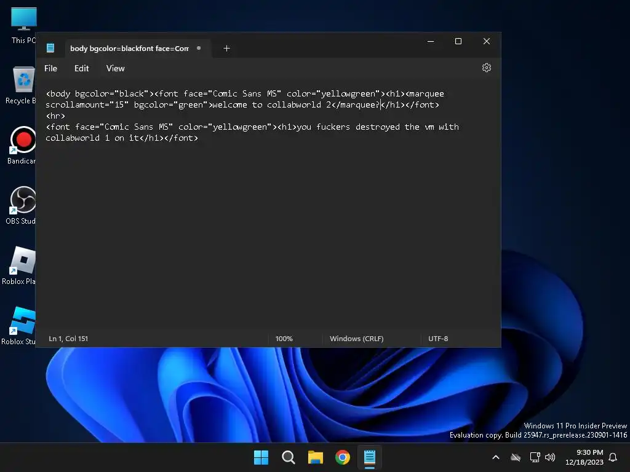The height and width of the screenshot is (472, 630).
Task: Click the 100% zoom level in status bar
Action: 284,339
